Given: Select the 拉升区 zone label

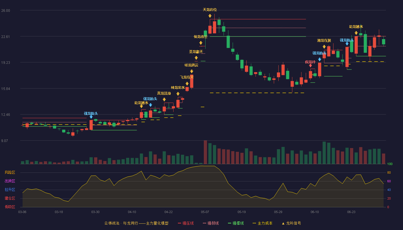Looking at the screenshot, I should (10, 190).
